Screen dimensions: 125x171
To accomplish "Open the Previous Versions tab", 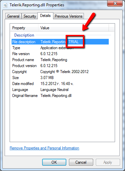I will click(69, 16).
